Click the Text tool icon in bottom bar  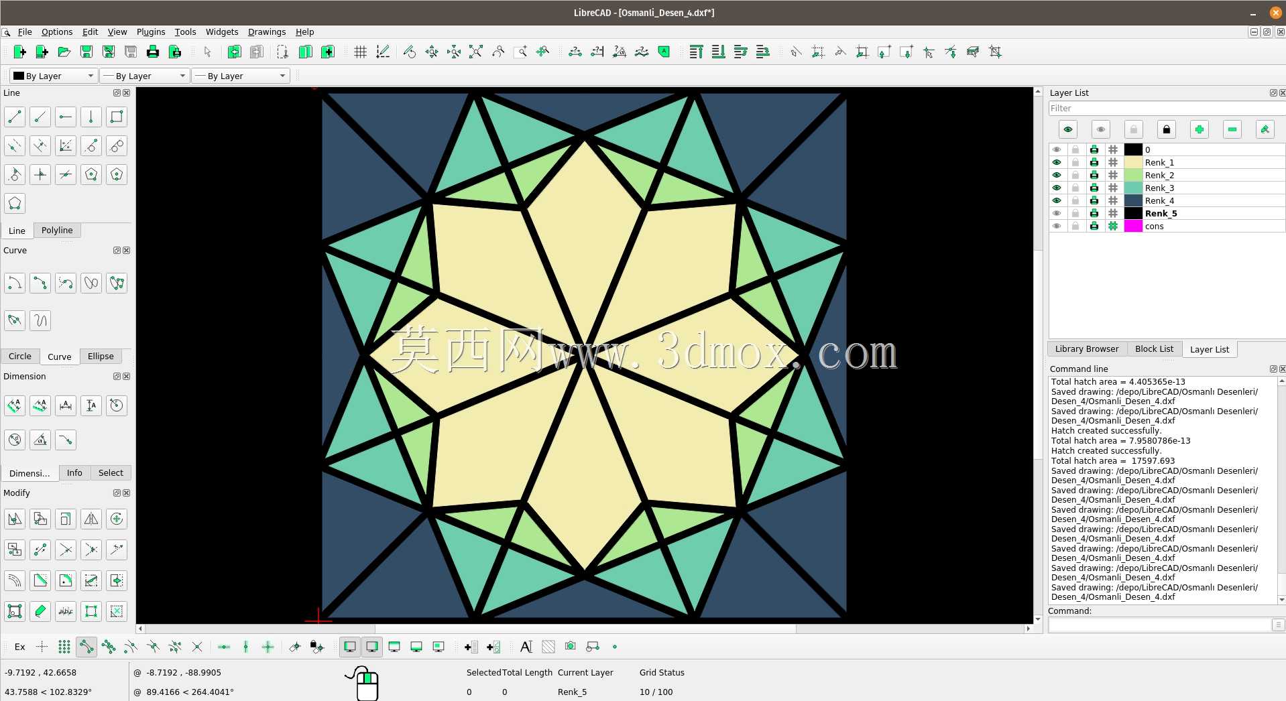click(x=526, y=647)
